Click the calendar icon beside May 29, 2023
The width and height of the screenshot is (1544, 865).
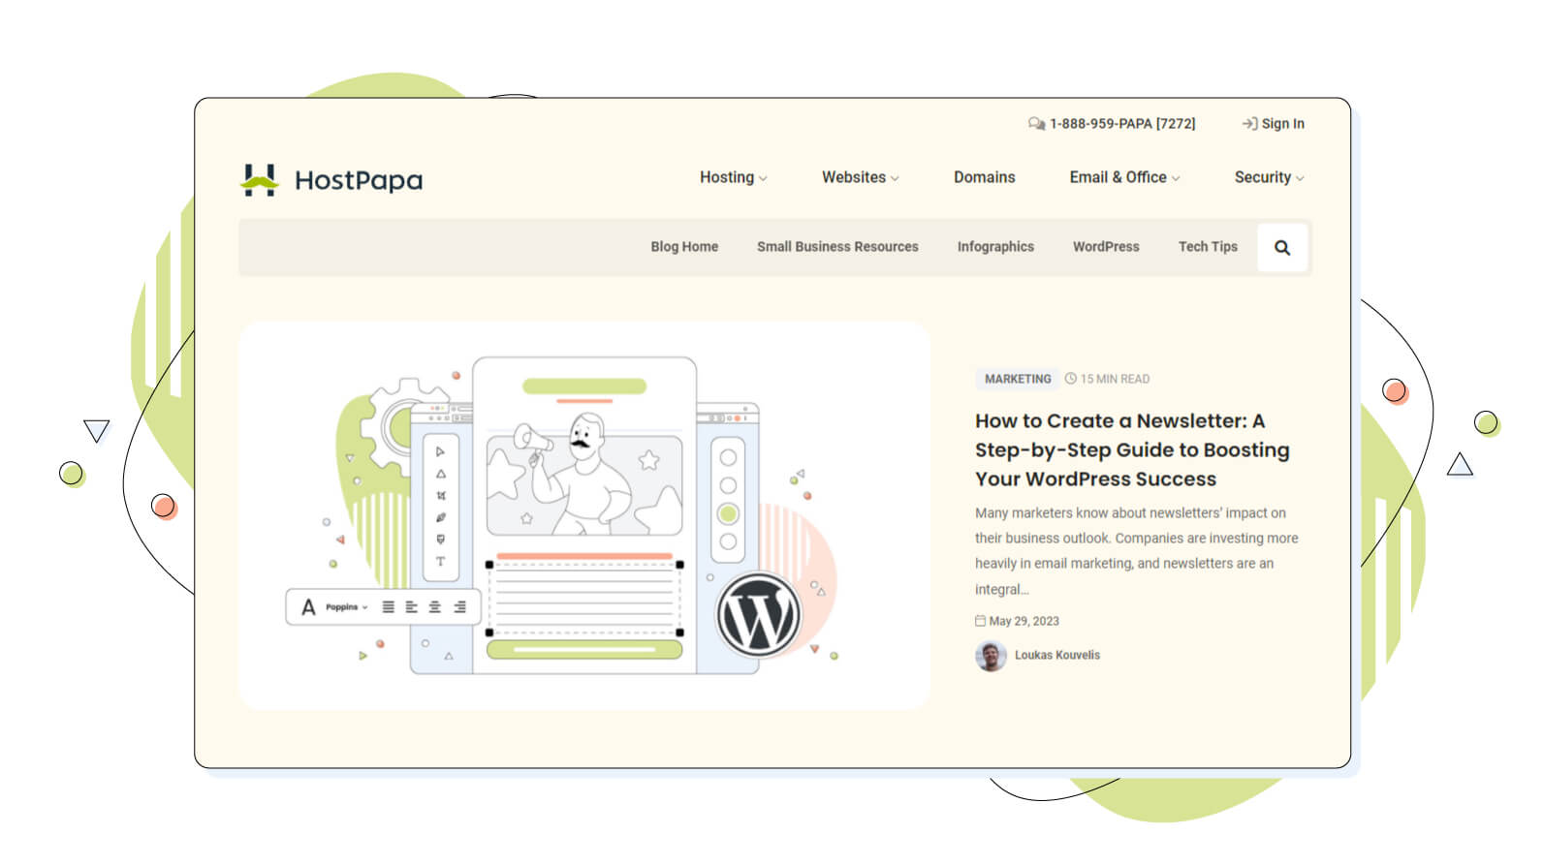coord(980,621)
